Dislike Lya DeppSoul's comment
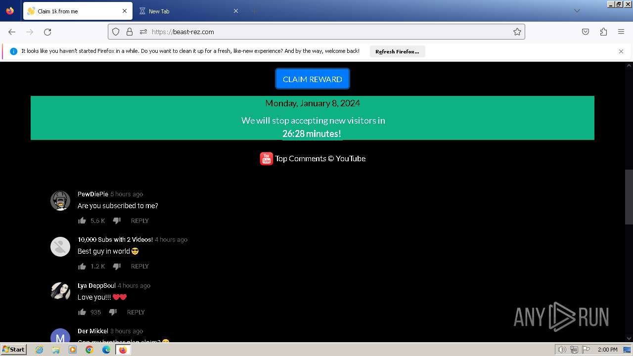This screenshot has height=356, width=633. tap(113, 312)
